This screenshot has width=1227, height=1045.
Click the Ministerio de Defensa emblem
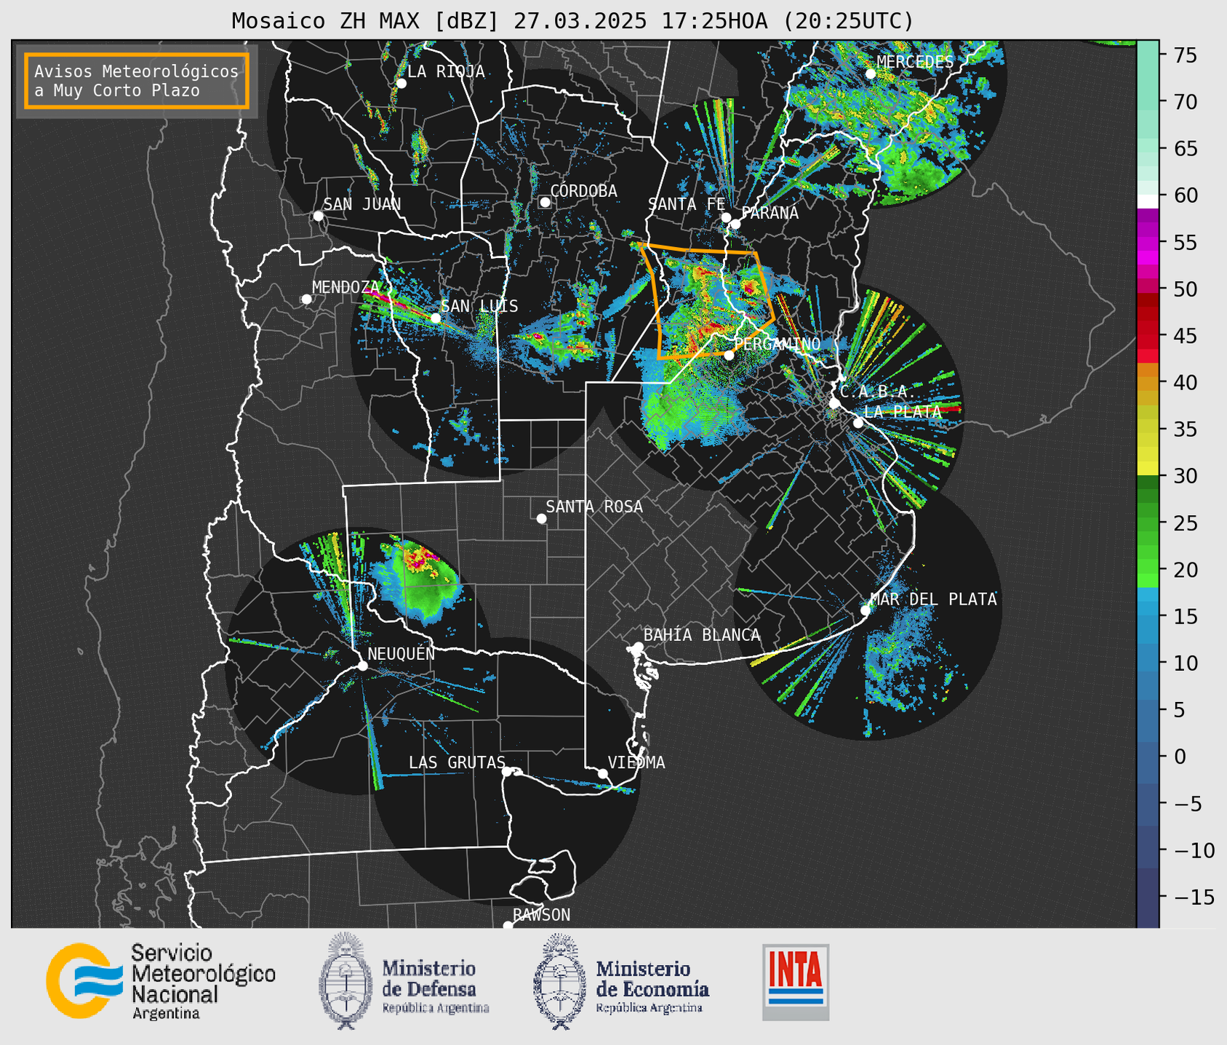click(x=345, y=981)
